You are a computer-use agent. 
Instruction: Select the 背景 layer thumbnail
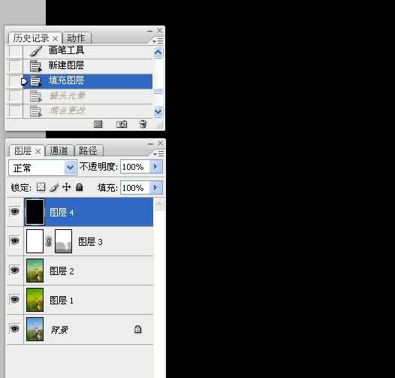35,329
